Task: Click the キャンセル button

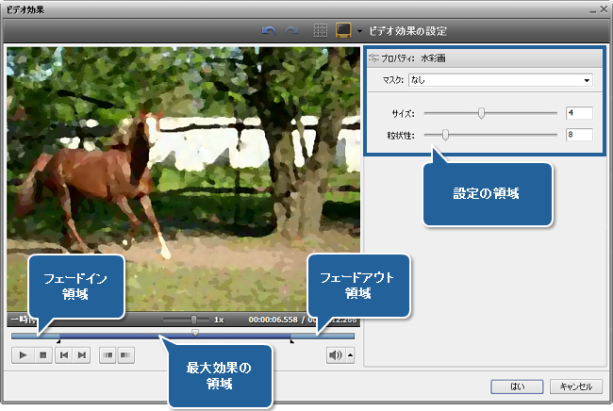Action: [576, 386]
